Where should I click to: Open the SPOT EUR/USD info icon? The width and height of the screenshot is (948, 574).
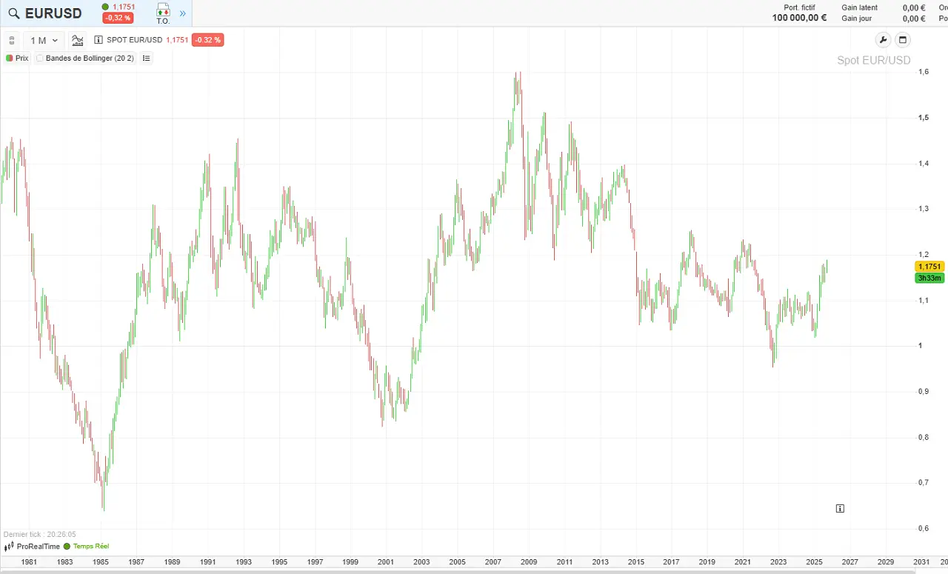point(99,40)
